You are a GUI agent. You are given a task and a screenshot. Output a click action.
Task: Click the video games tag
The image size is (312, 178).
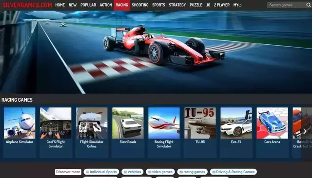point(160,172)
